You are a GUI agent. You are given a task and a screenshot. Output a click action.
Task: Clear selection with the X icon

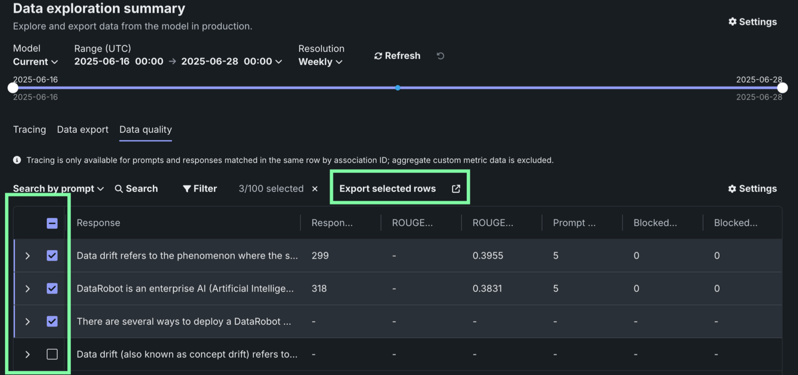[x=315, y=189]
